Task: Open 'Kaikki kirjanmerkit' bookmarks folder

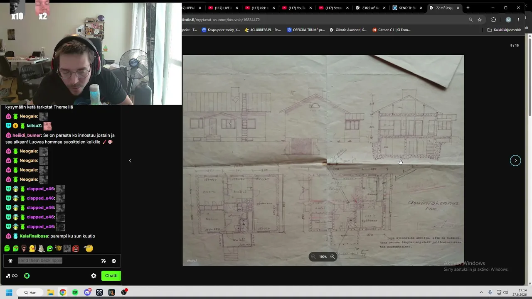Action: [x=504, y=30]
